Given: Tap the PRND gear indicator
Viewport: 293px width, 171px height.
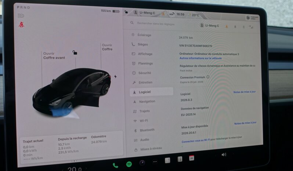Looking at the screenshot, I should [23, 7].
